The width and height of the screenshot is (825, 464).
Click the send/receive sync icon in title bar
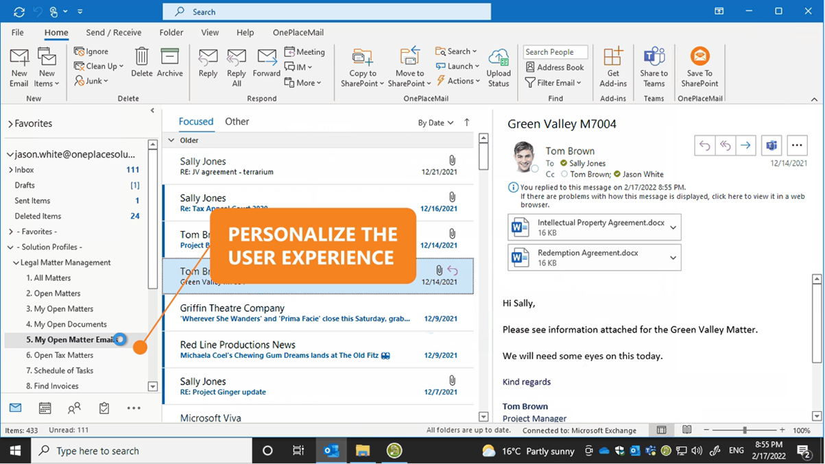[x=19, y=12]
